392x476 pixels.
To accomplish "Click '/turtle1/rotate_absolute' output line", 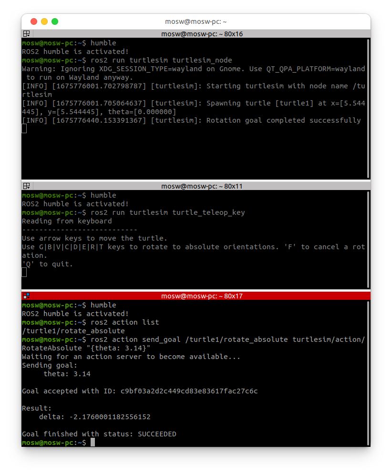I will click(73, 331).
